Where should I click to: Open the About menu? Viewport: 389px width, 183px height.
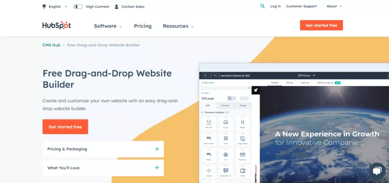coord(334,6)
